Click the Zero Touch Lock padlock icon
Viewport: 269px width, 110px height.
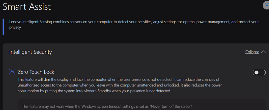(12, 72)
